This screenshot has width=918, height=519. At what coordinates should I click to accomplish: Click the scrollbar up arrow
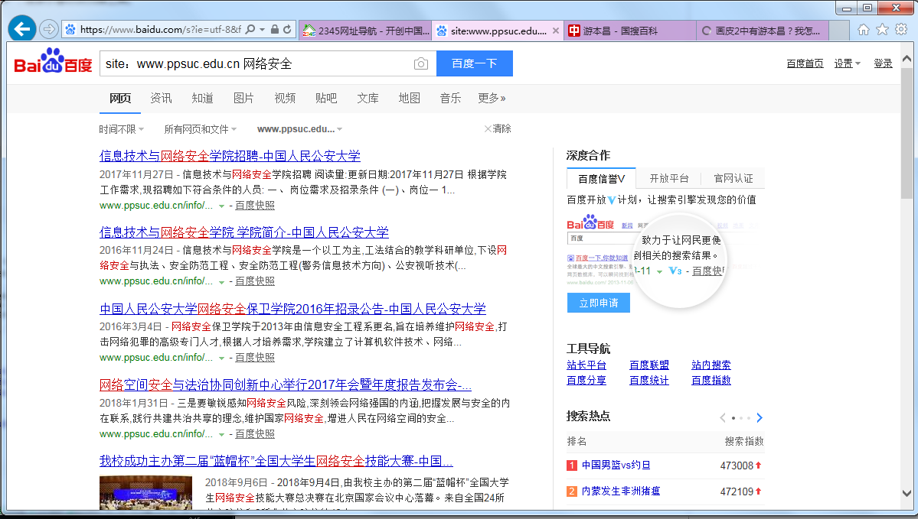click(907, 58)
